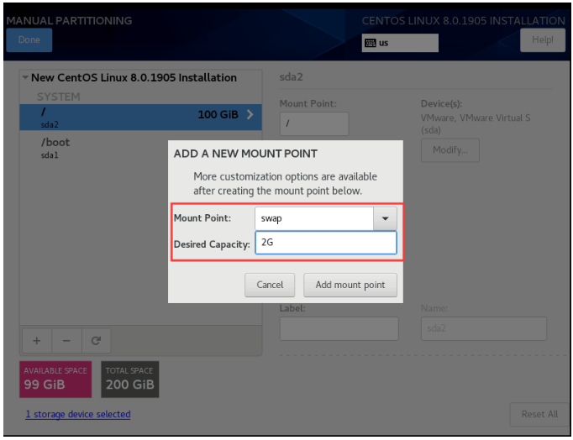The width and height of the screenshot is (573, 440).
Task: Click the Reset All button
Action: tap(539, 414)
